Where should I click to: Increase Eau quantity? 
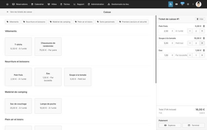202,55
